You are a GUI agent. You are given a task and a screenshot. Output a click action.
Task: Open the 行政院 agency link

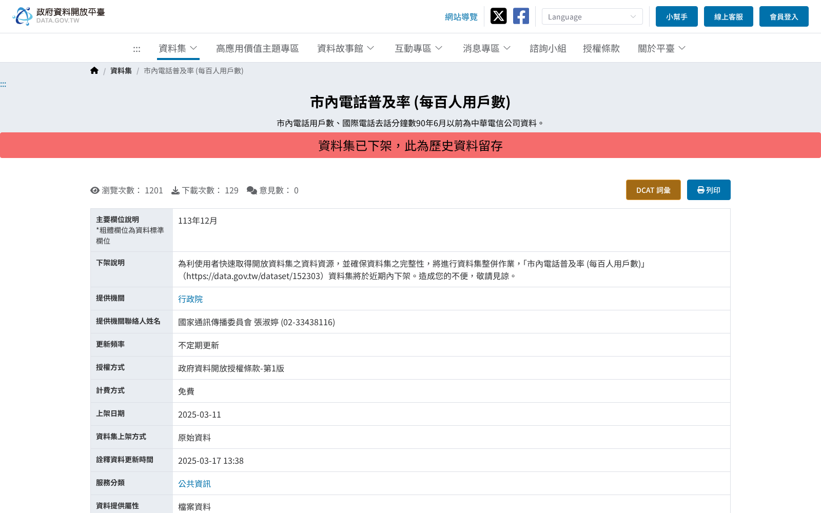[190, 299]
